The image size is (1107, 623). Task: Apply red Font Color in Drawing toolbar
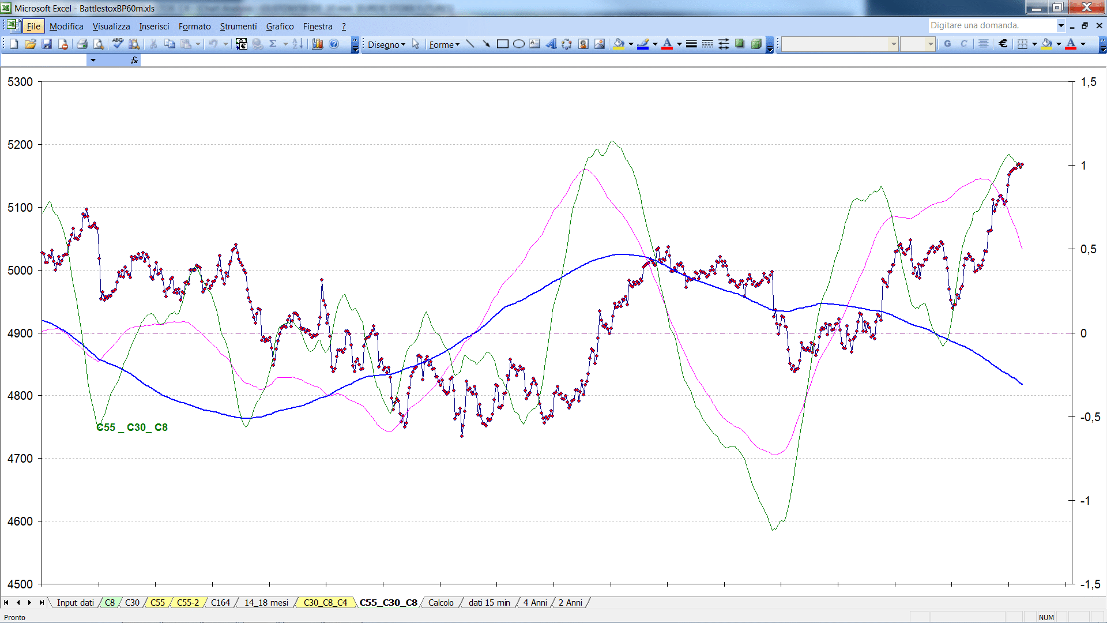click(667, 44)
